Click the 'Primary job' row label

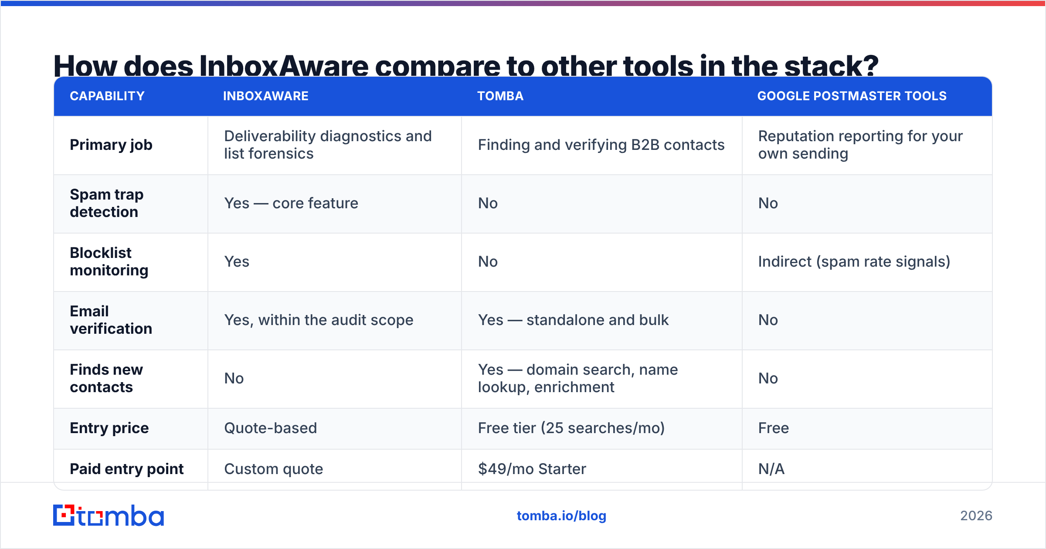[111, 145]
